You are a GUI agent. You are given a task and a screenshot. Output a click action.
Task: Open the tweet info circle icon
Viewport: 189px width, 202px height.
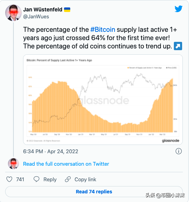point(179,151)
